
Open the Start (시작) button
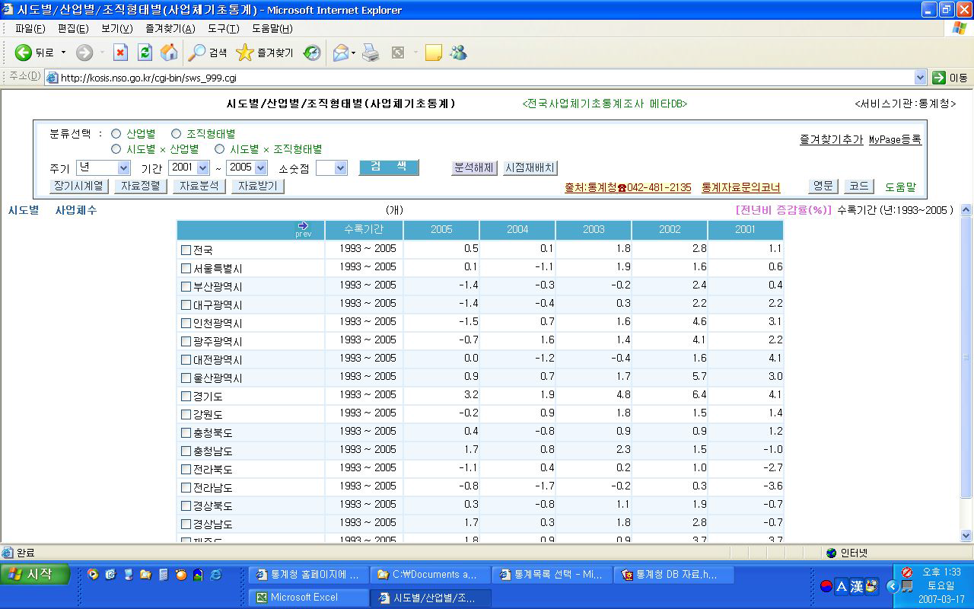[36, 575]
